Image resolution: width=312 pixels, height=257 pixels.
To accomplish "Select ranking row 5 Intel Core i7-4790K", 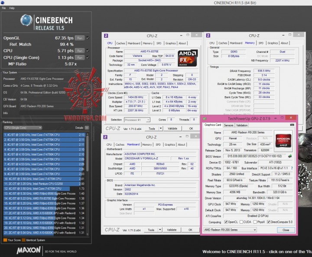I will pyautogui.click(x=44, y=154).
